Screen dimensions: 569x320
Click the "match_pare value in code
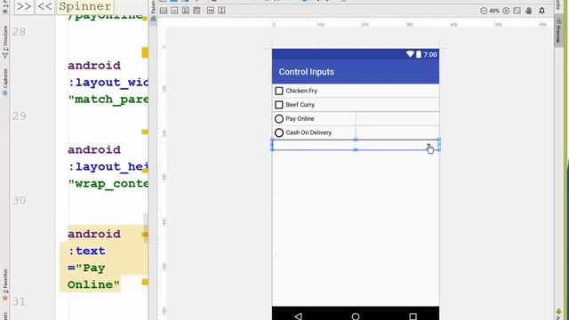[108, 99]
